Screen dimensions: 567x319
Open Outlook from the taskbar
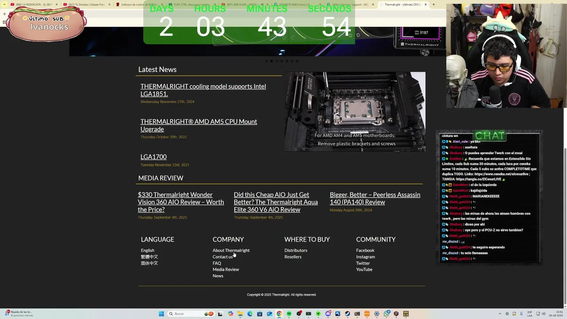pos(269,314)
